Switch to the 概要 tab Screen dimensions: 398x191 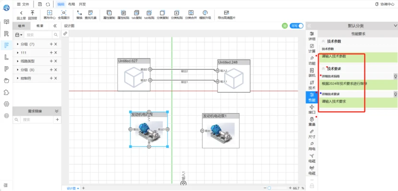pos(40,26)
